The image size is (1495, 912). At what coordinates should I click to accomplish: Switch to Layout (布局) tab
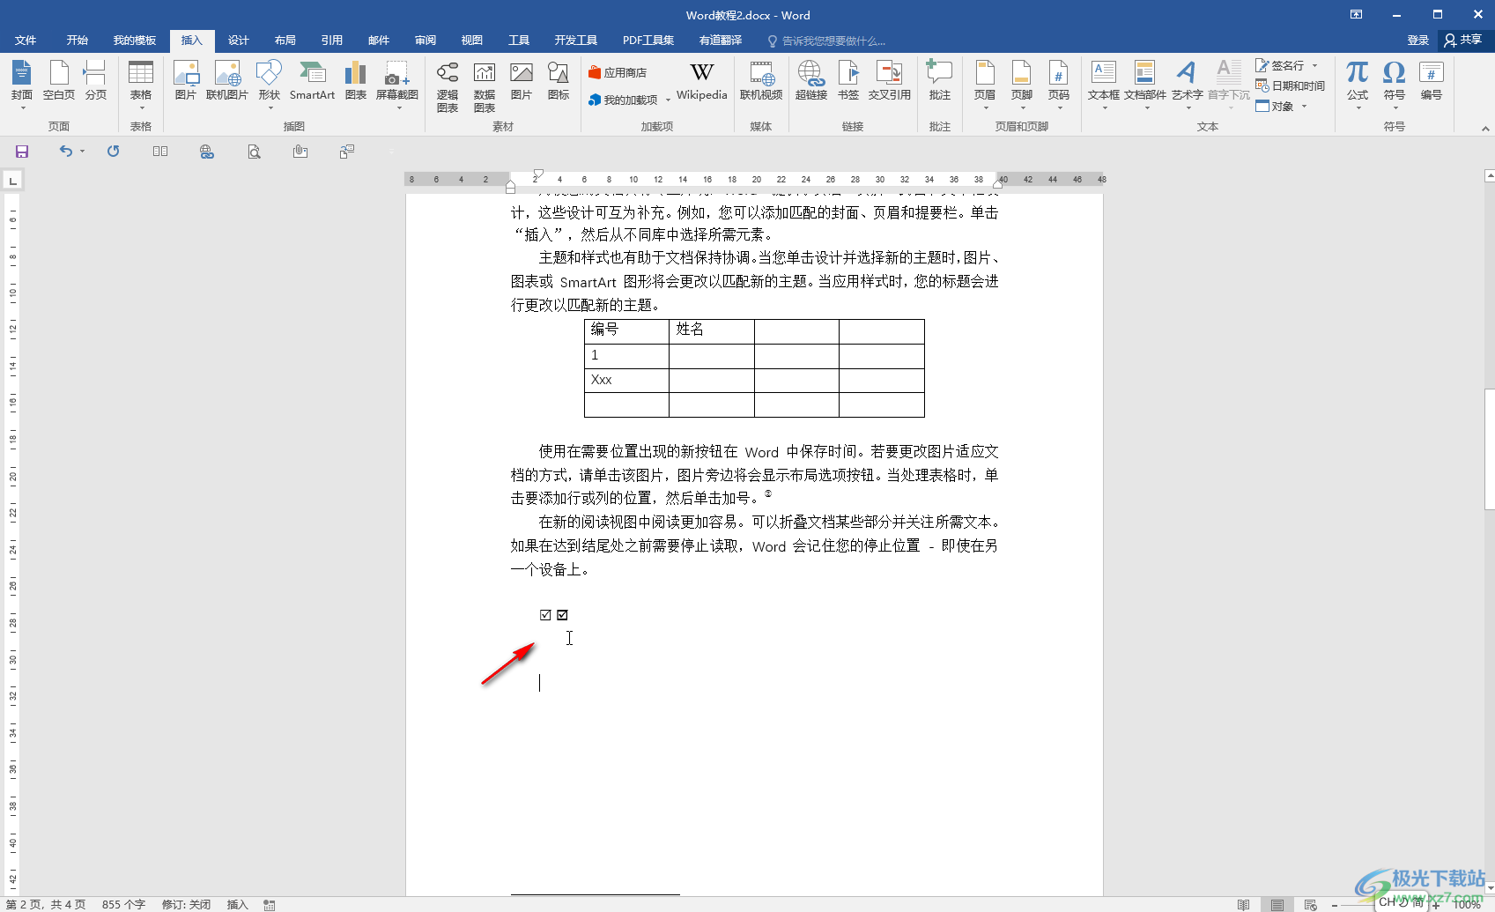(x=285, y=41)
